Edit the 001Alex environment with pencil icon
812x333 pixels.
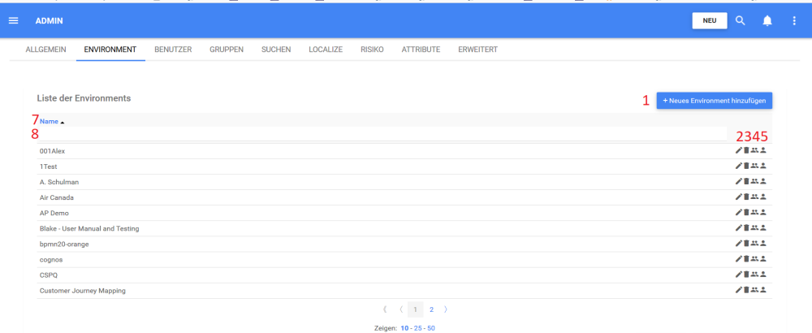(x=739, y=150)
